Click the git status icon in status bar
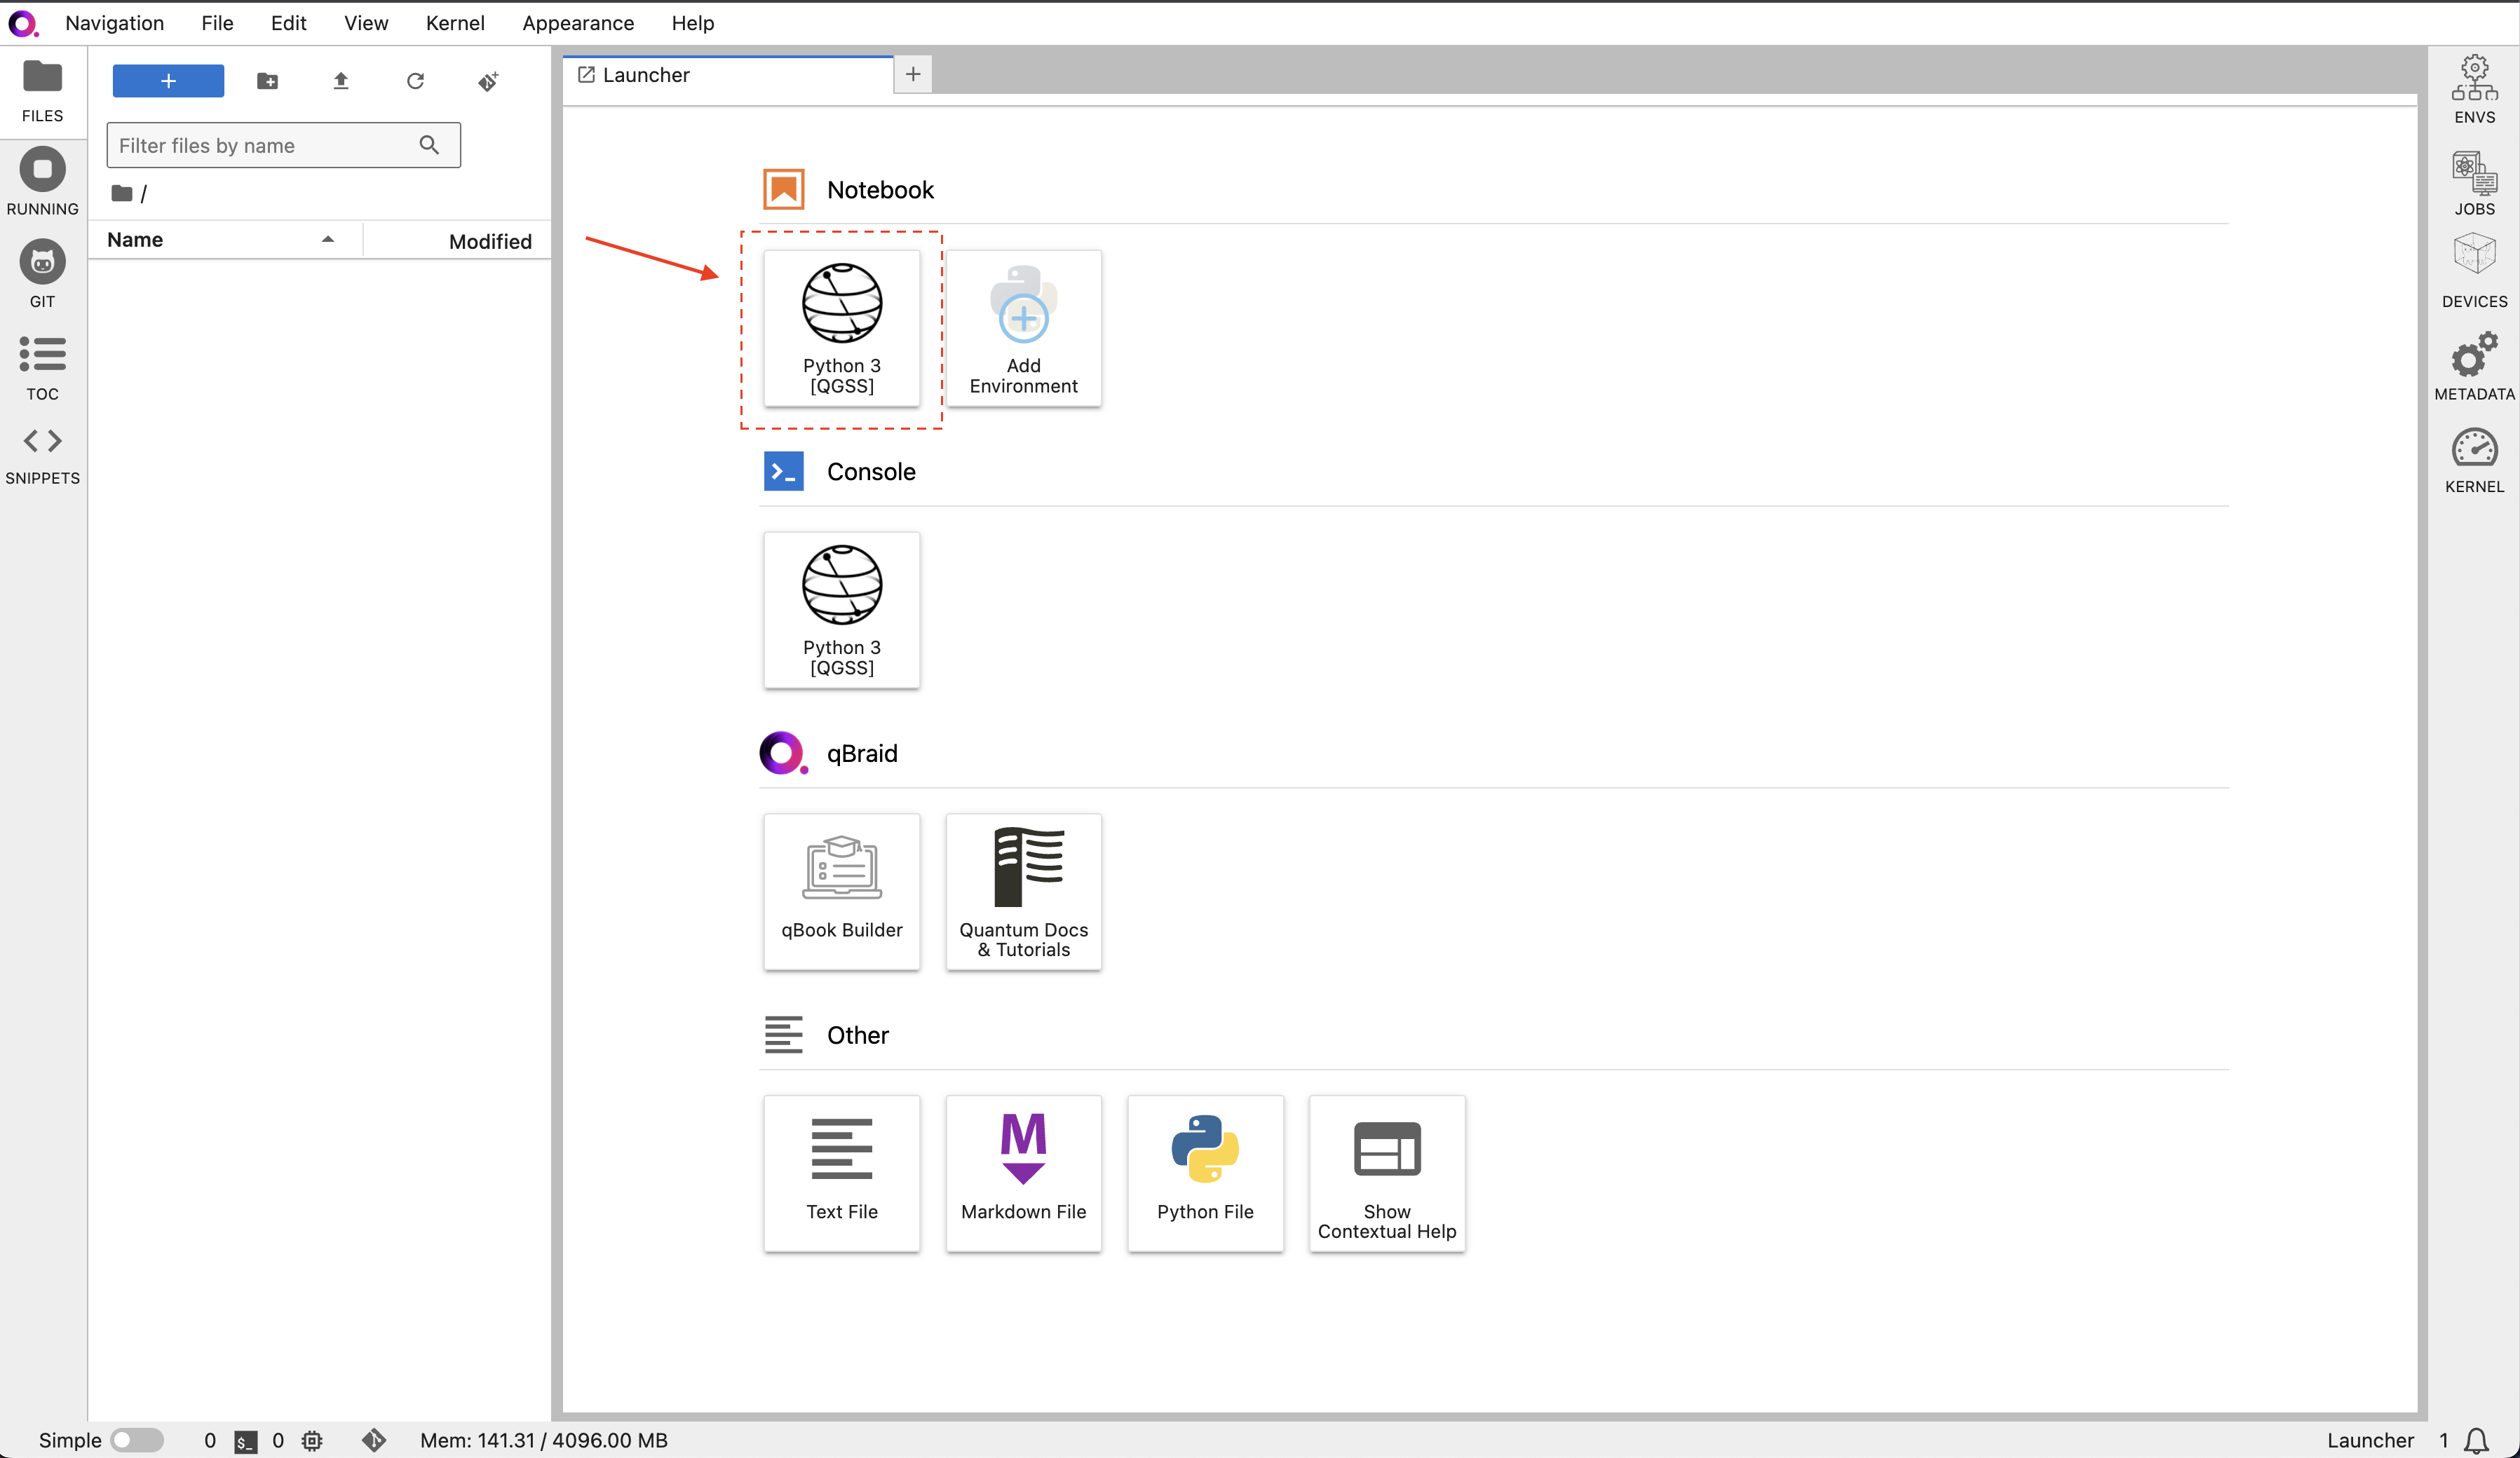The height and width of the screenshot is (1458, 2520). point(374,1441)
